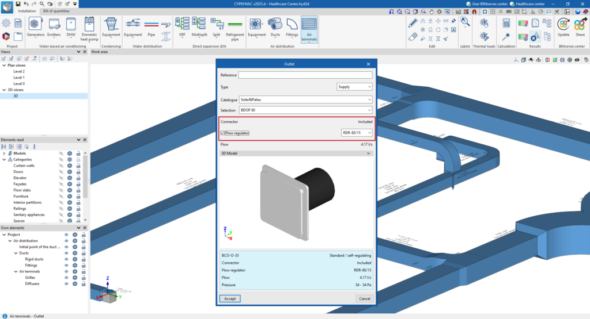Click the Elements read scrollbar
590x319 pixels.
click(x=85, y=176)
